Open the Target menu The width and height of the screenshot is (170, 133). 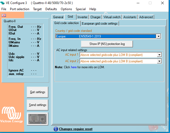37,9
